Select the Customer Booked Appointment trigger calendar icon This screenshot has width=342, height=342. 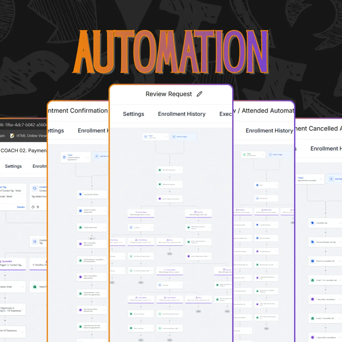[x=64, y=157]
